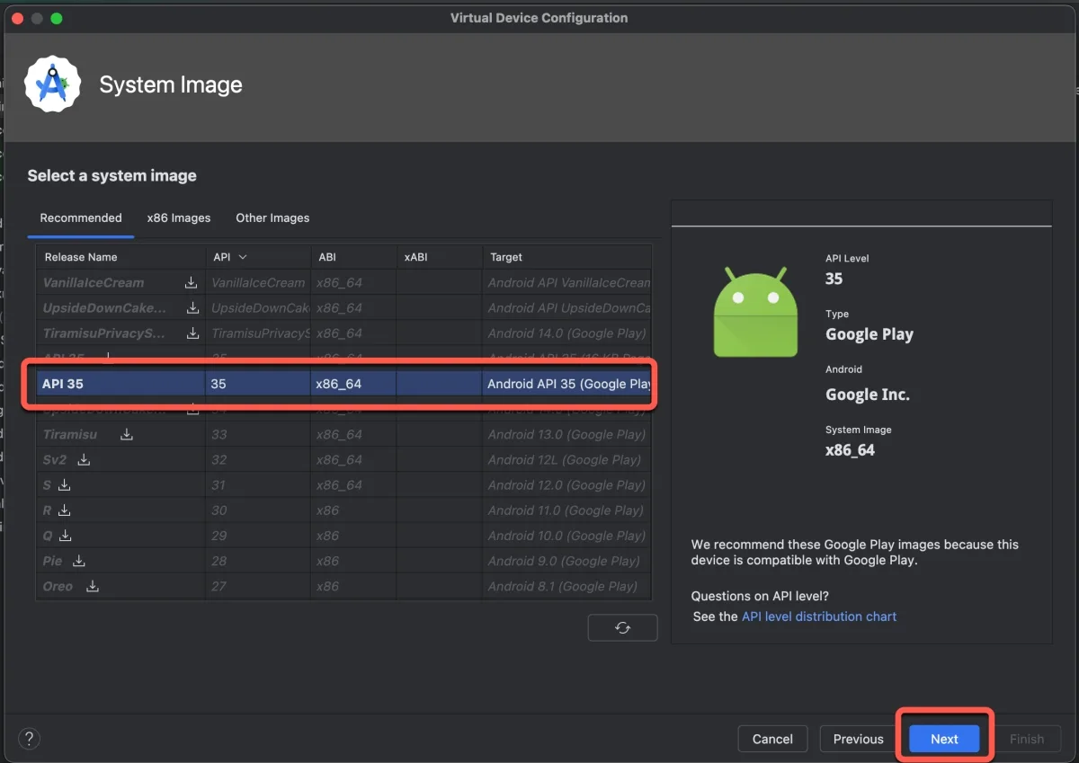The width and height of the screenshot is (1079, 763).
Task: Click the refresh system images button
Action: coord(622,627)
